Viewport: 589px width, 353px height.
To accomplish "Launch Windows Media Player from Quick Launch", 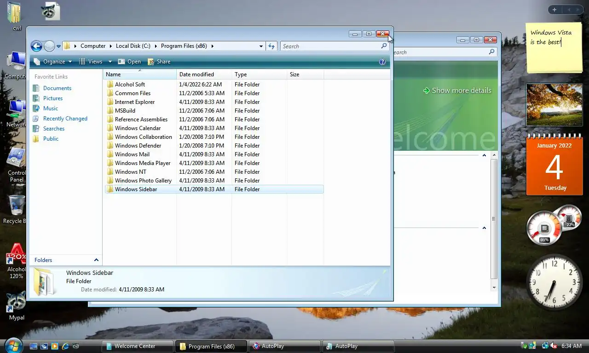I will point(55,346).
